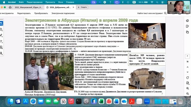191x107 pixels.
Task: Open the Справка menu
Action: (70, 2)
